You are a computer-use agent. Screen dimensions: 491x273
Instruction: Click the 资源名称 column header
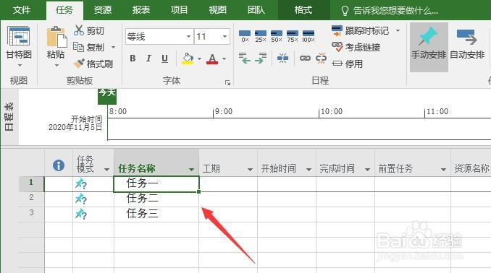tap(471, 168)
